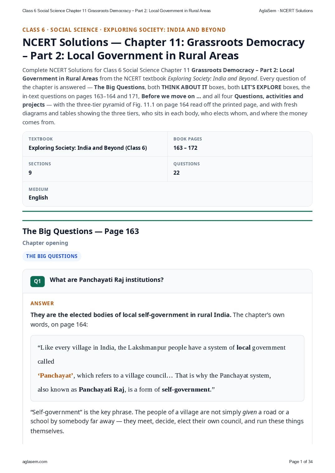335x473 pixels.
Task: Click the top page header running title
Action: [116, 11]
